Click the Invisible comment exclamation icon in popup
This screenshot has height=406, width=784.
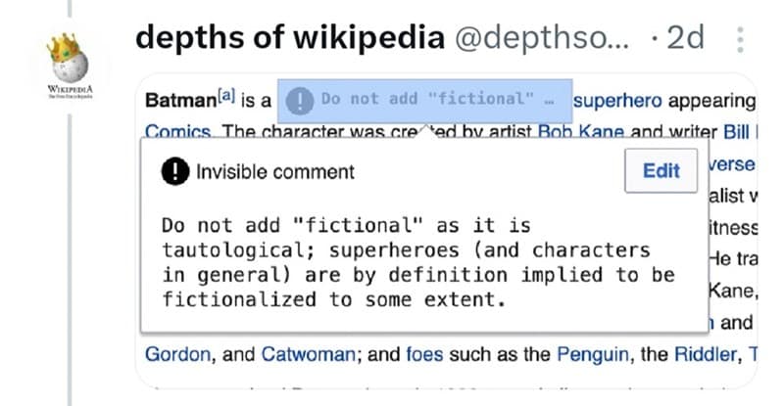174,171
